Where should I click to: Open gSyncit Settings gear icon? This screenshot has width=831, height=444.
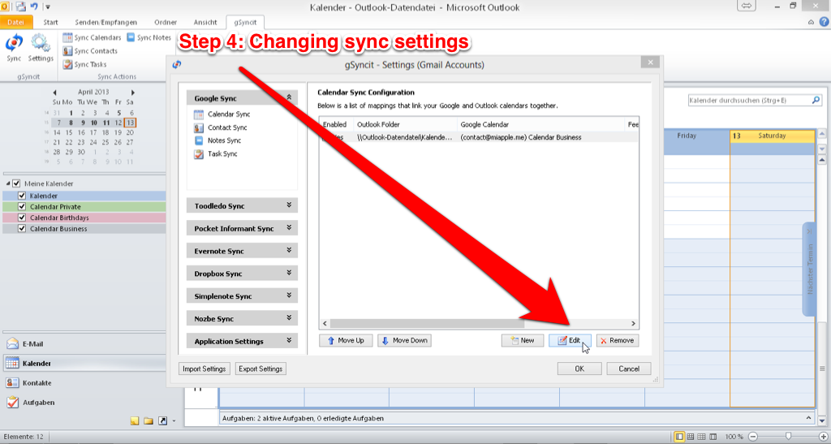41,47
